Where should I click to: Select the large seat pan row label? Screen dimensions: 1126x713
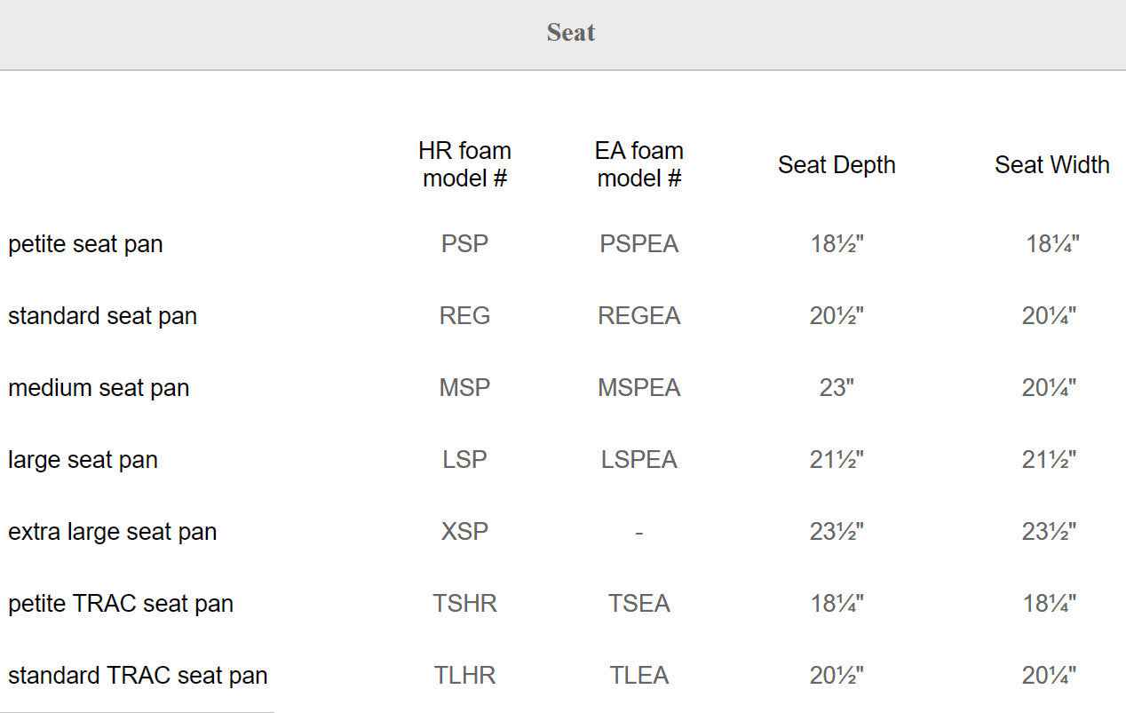[83, 460]
